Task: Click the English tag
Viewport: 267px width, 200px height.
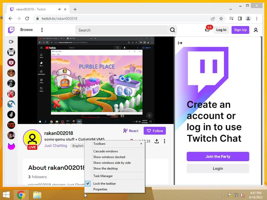Action: pos(78,146)
